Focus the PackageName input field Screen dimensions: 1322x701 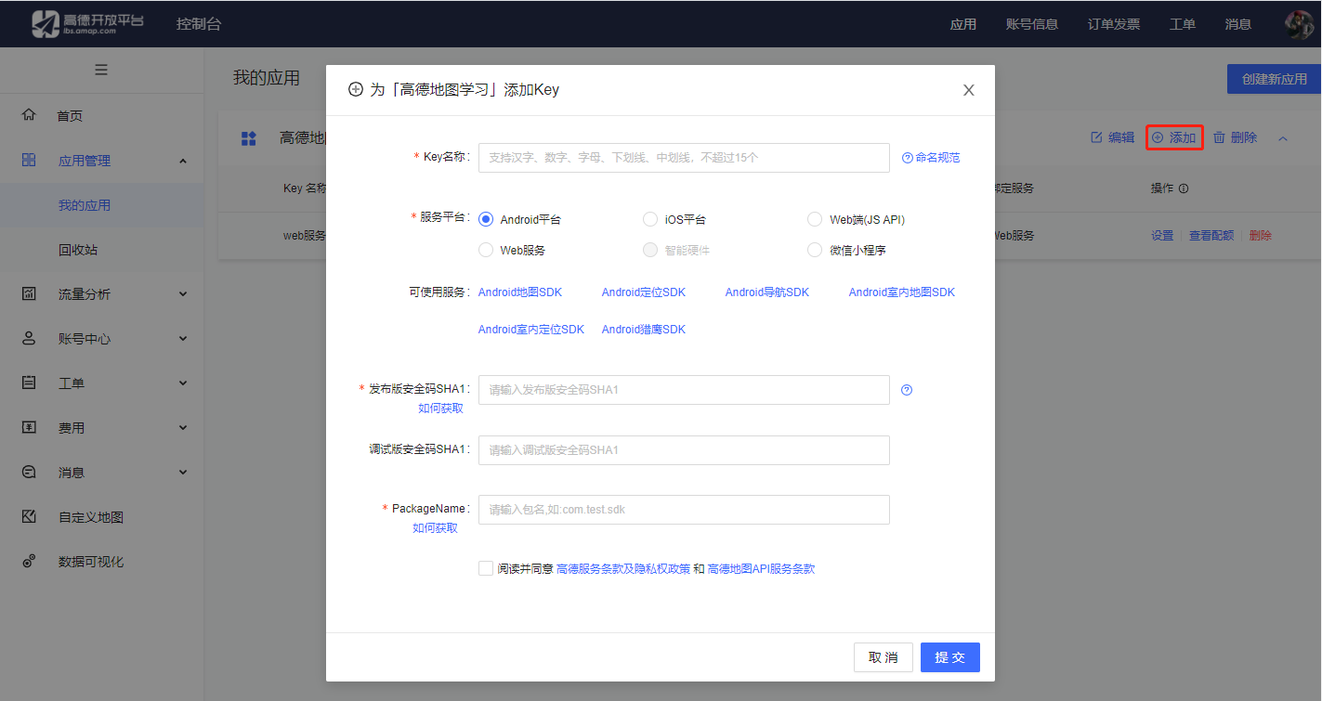coord(684,510)
